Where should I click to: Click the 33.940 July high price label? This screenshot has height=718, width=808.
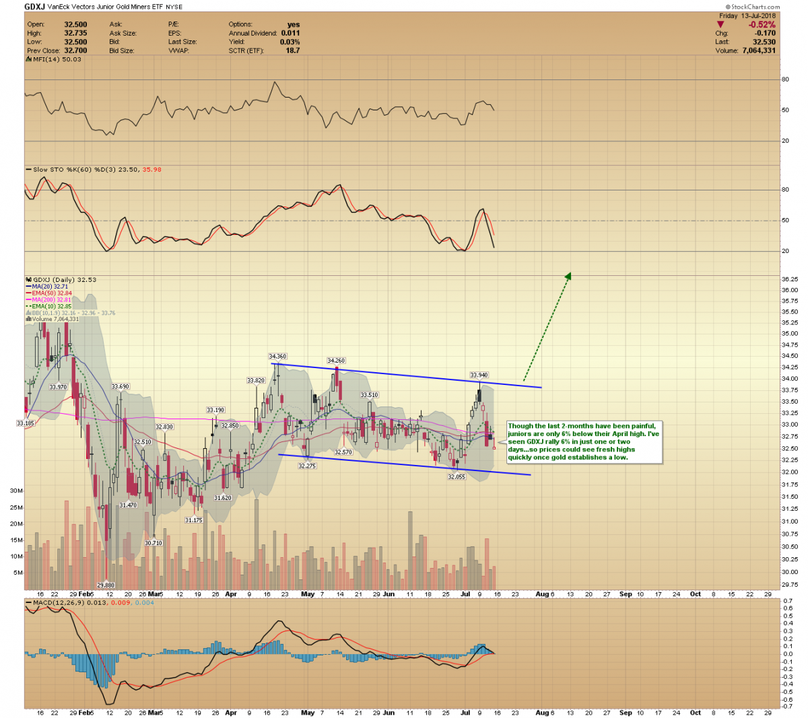click(x=479, y=375)
